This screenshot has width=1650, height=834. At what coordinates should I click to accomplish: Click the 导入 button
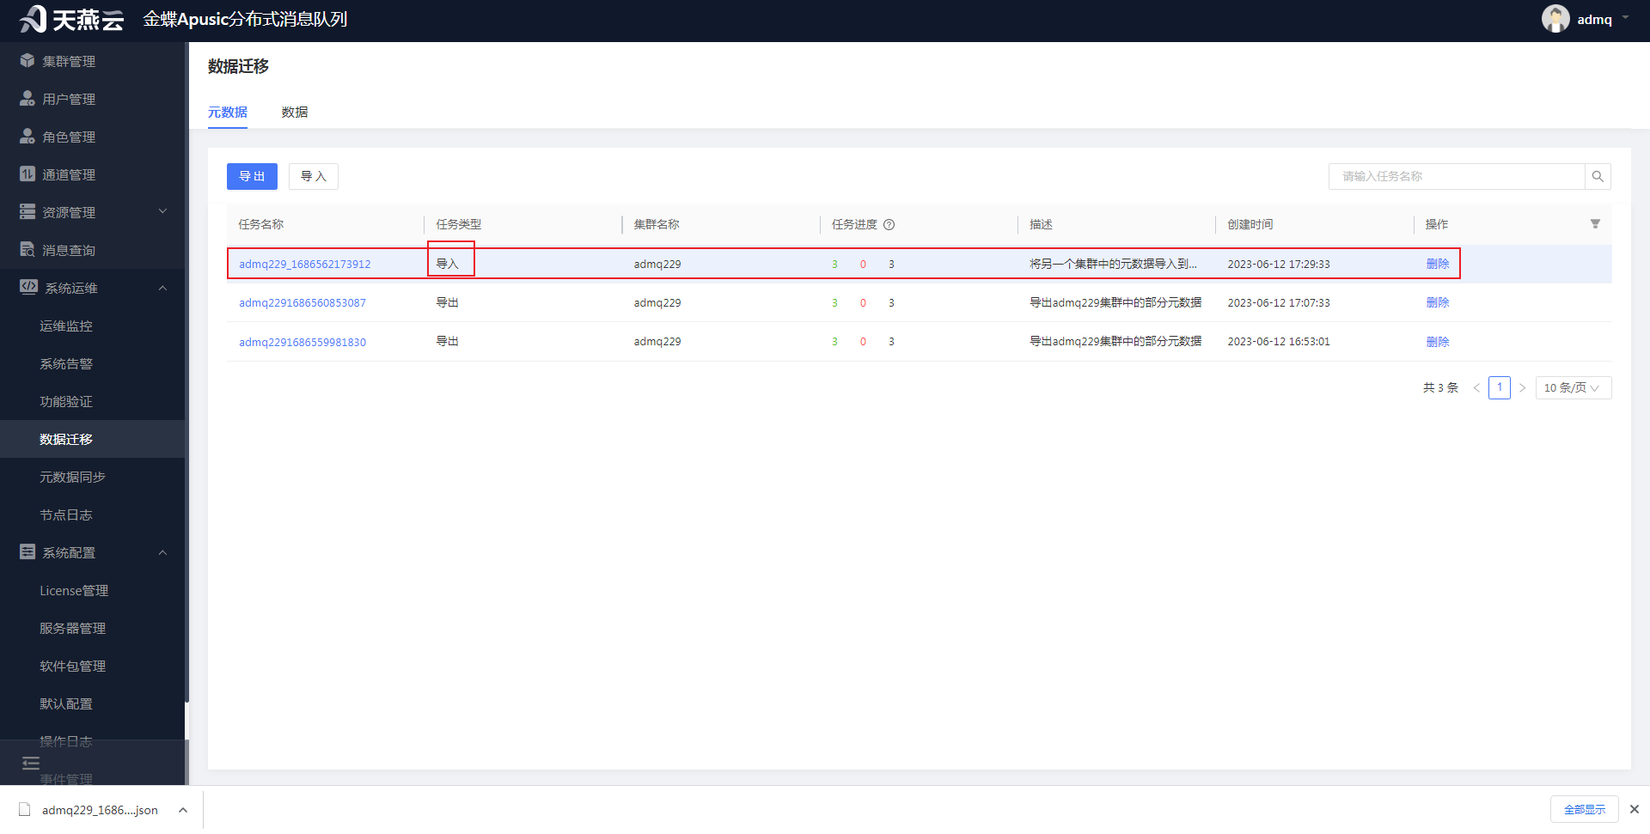(x=314, y=176)
